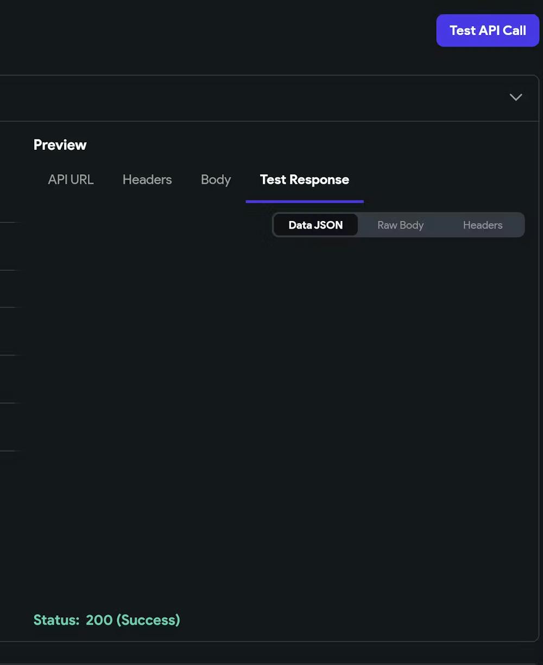543x665 pixels.
Task: Click the Test API Call button
Action: click(x=487, y=30)
